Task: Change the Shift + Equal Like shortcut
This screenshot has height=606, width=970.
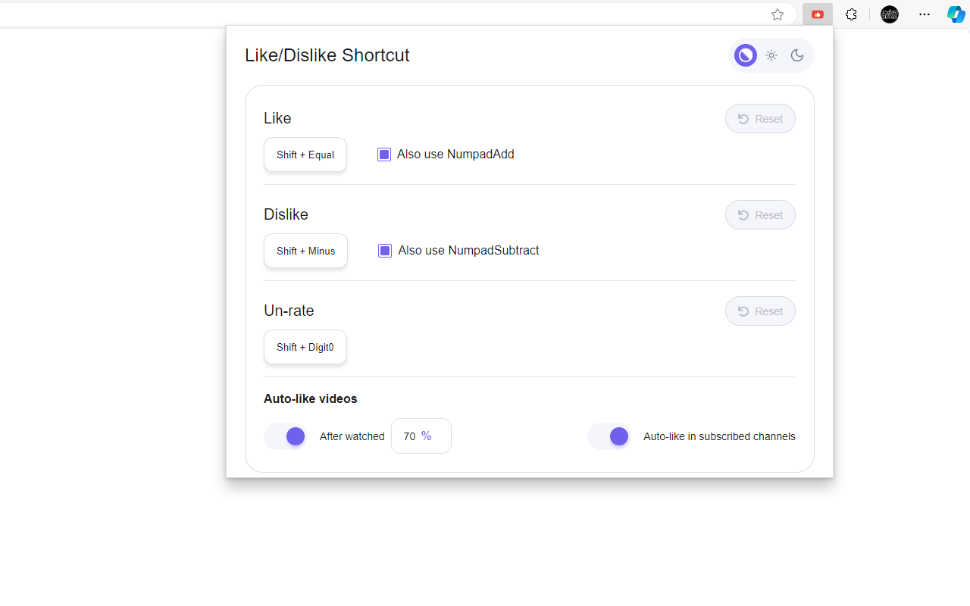Action: (305, 155)
